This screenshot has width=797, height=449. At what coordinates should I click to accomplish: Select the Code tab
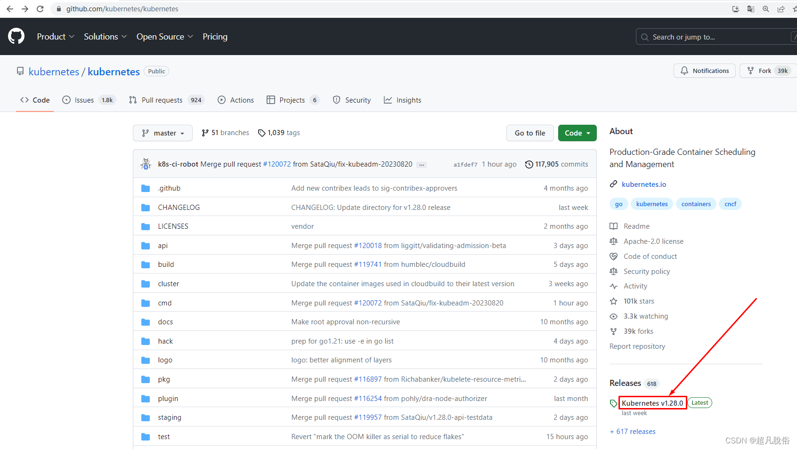tap(35, 100)
